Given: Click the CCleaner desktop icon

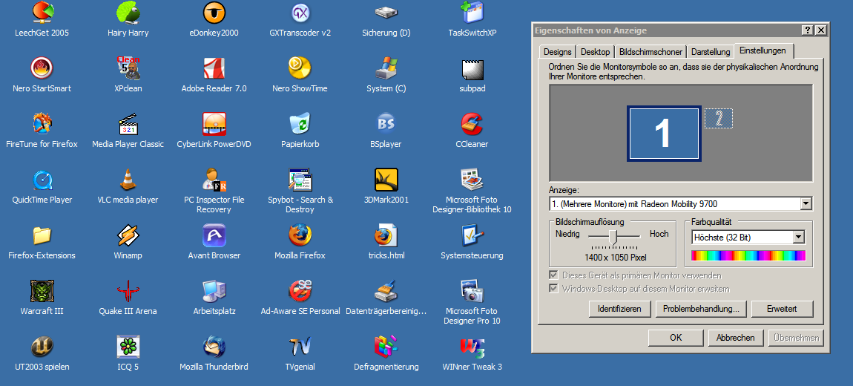Looking at the screenshot, I should click(x=472, y=124).
